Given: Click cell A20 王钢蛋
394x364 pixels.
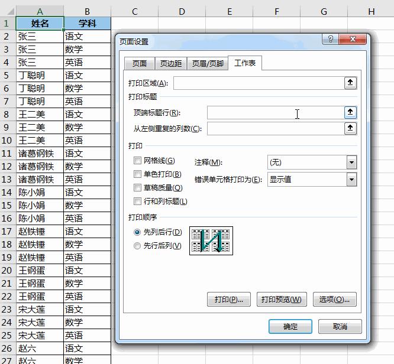Looking at the screenshot, I should pyautogui.click(x=40, y=271).
